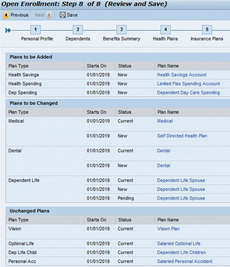This screenshot has width=230, height=267.
Task: Open the Dental link with Current status
Action: click(x=164, y=151)
